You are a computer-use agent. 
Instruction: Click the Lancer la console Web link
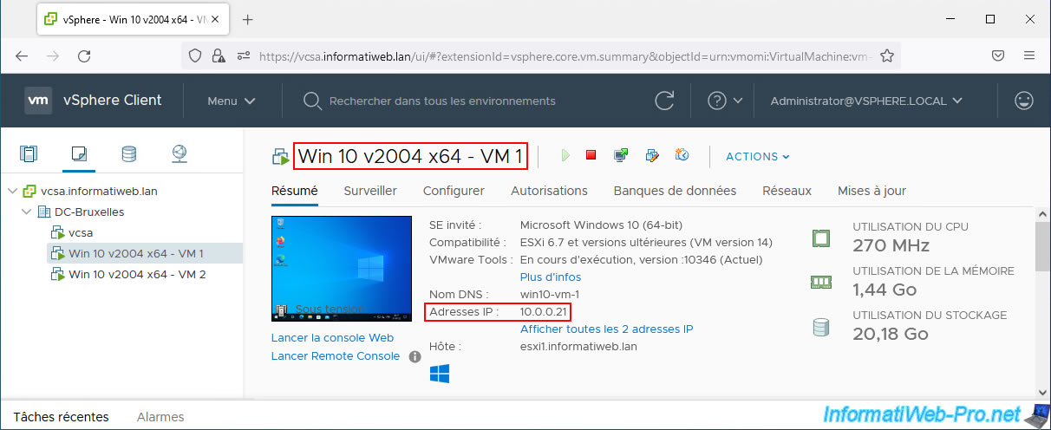tap(332, 338)
